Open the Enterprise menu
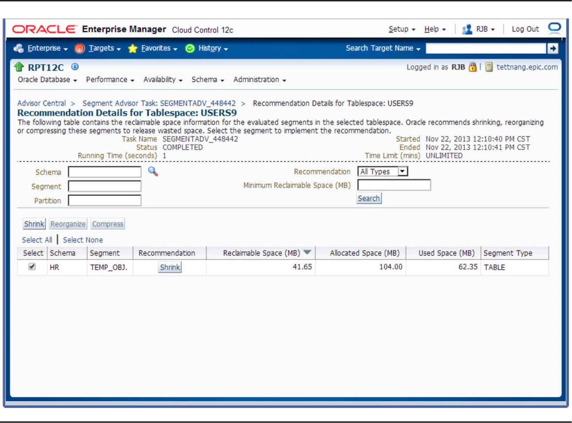Screen dimensions: 572x423 pos(47,48)
